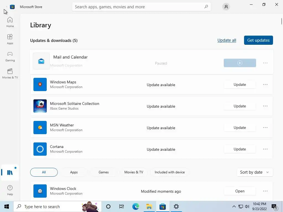Select the Windows Maps title text
The image size is (283, 212).
click(63, 82)
